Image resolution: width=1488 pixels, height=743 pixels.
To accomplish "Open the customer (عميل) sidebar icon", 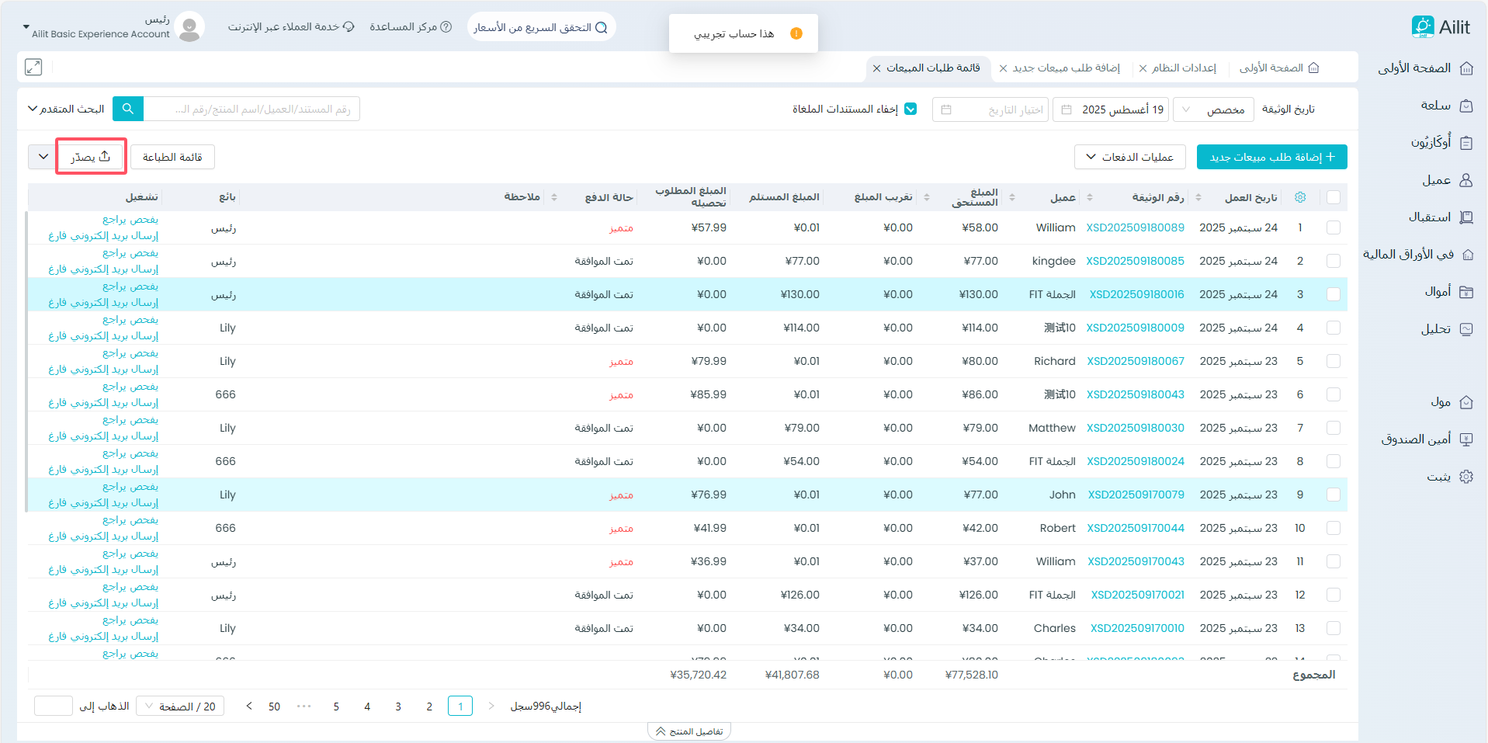I will click(1465, 180).
